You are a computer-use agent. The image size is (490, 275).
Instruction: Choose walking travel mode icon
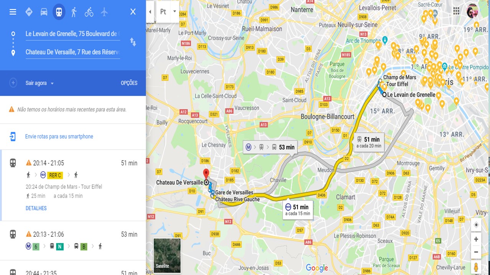[x=74, y=12]
